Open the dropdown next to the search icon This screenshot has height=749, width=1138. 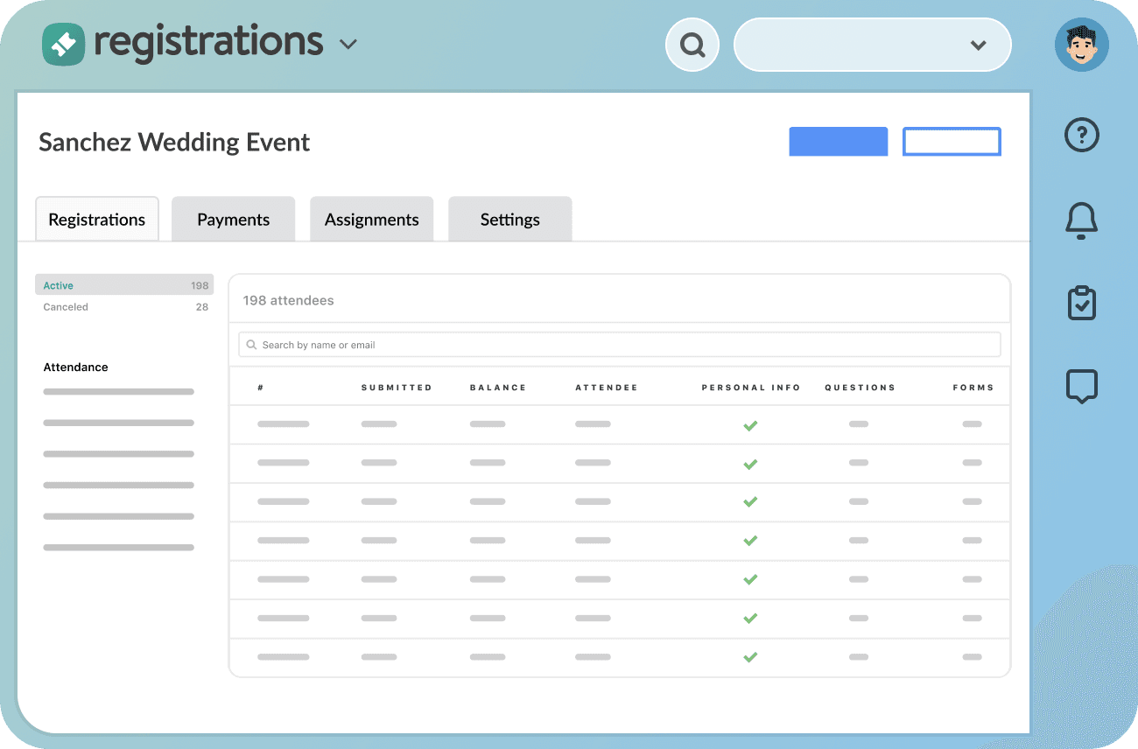(978, 45)
